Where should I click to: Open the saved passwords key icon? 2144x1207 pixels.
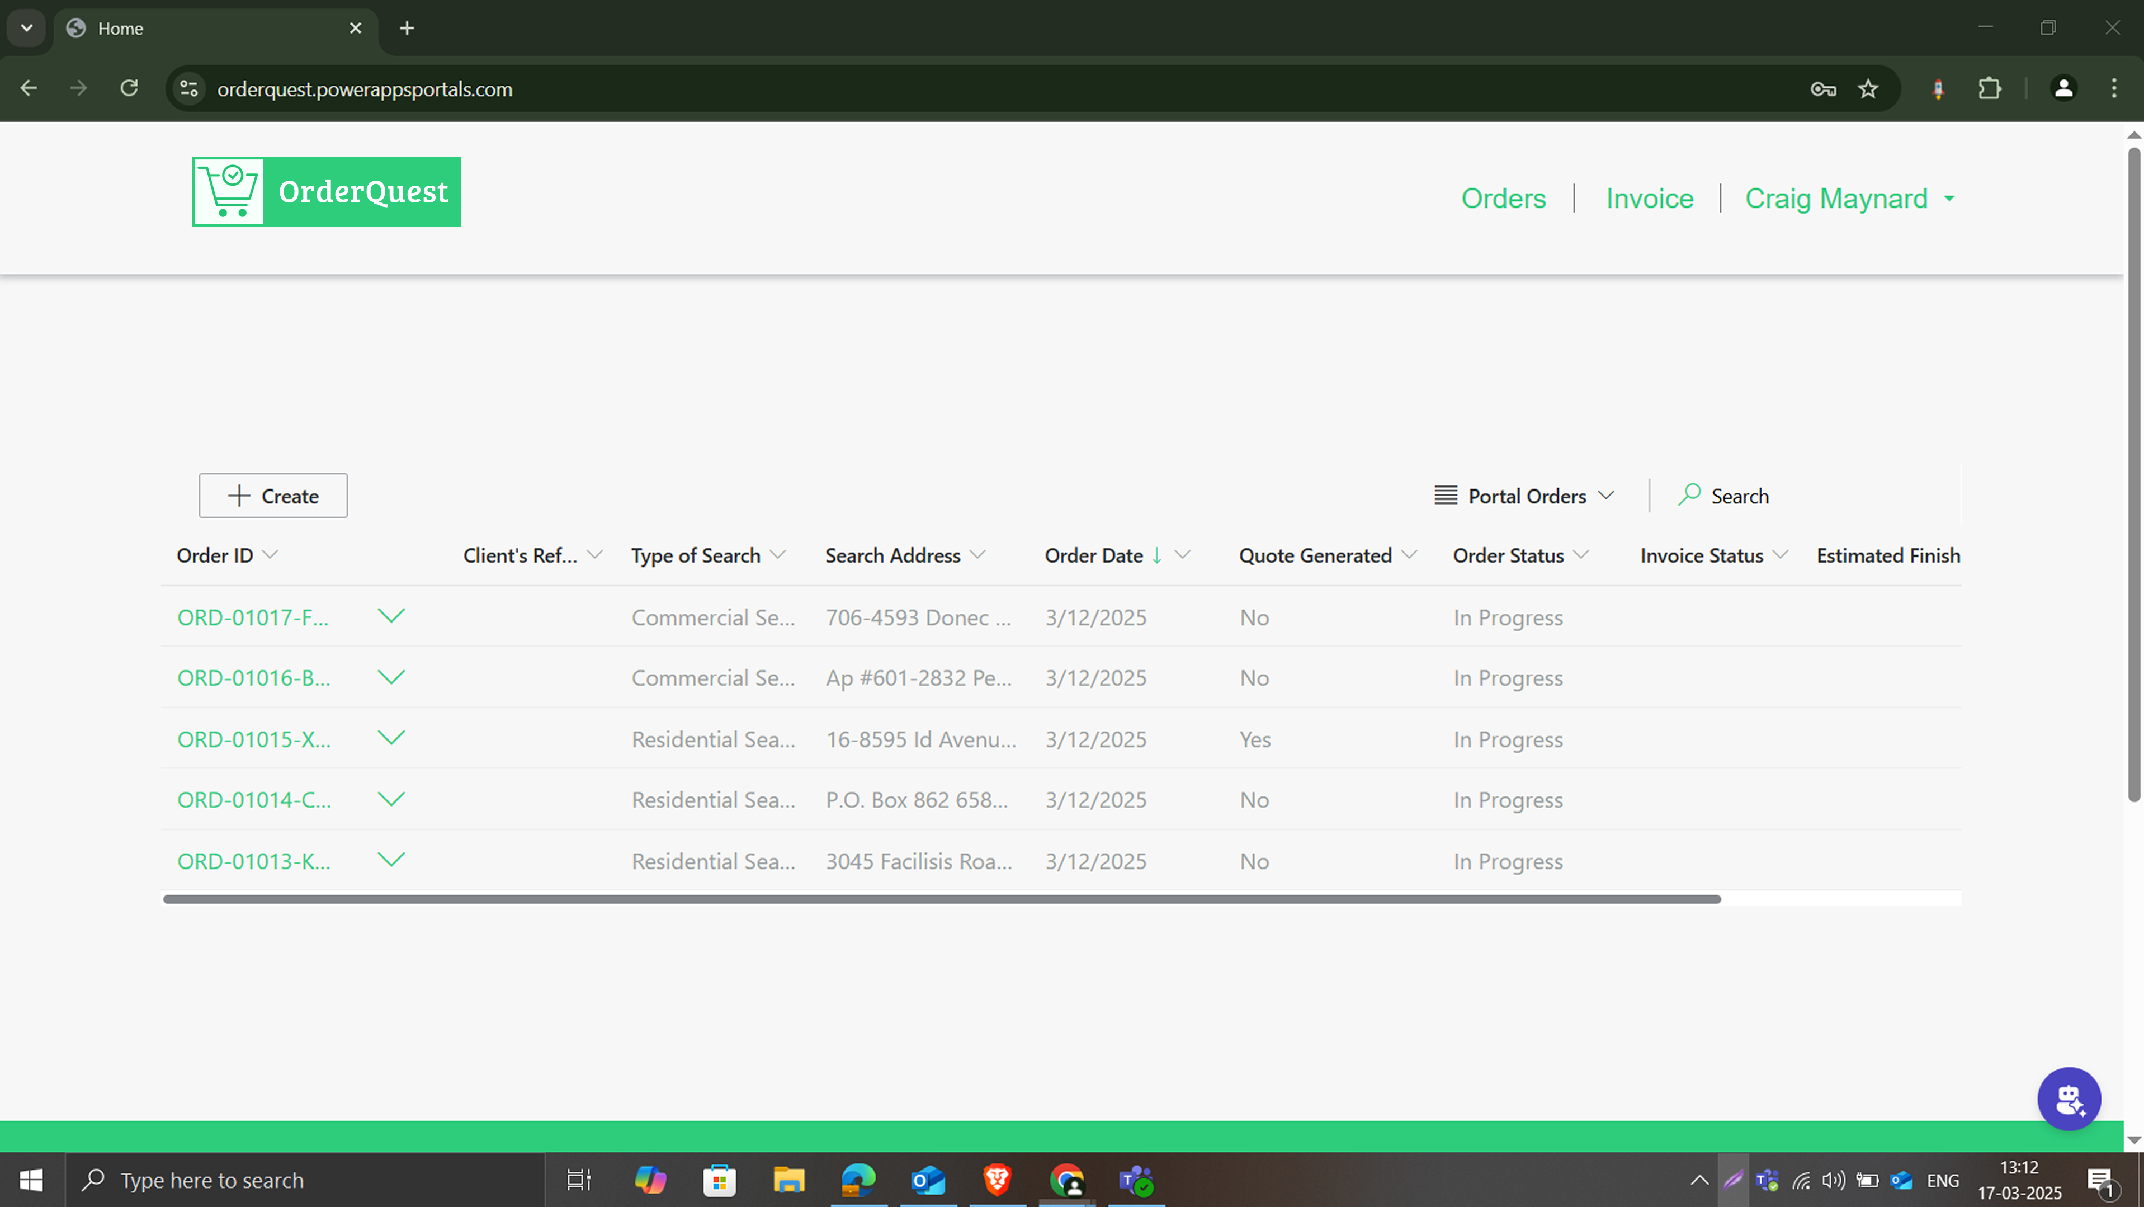tap(1822, 88)
